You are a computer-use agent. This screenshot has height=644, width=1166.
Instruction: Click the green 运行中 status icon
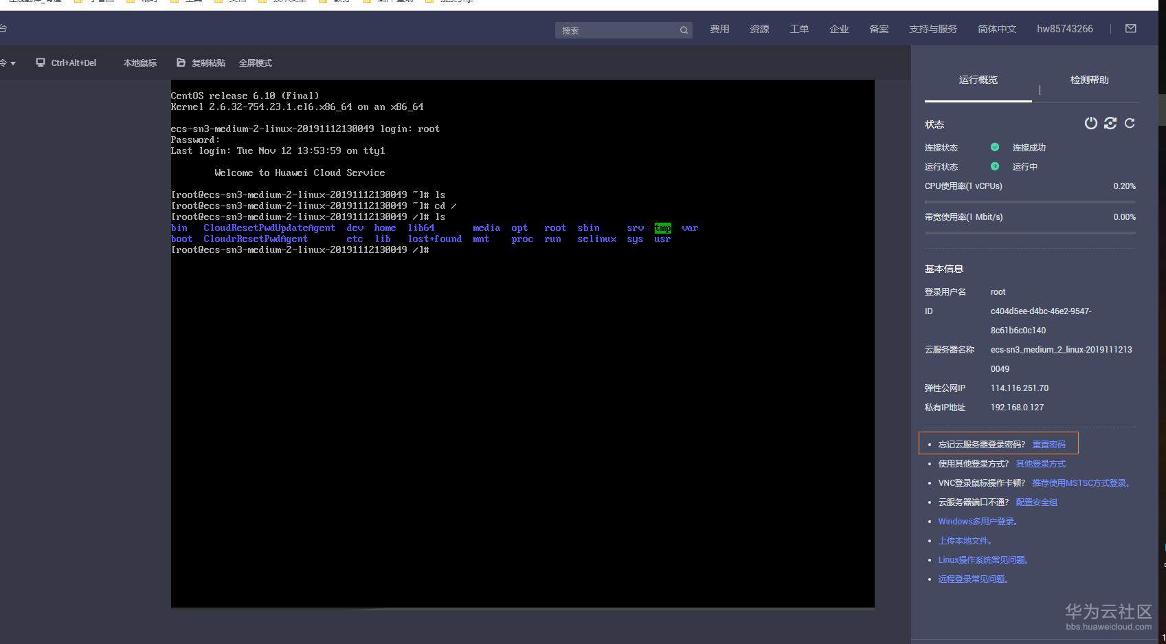pos(994,166)
